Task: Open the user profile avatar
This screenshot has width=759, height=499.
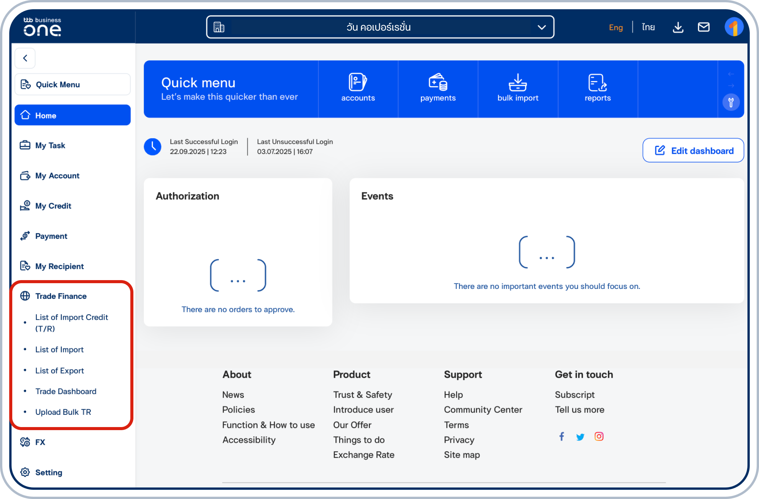Action: (734, 27)
